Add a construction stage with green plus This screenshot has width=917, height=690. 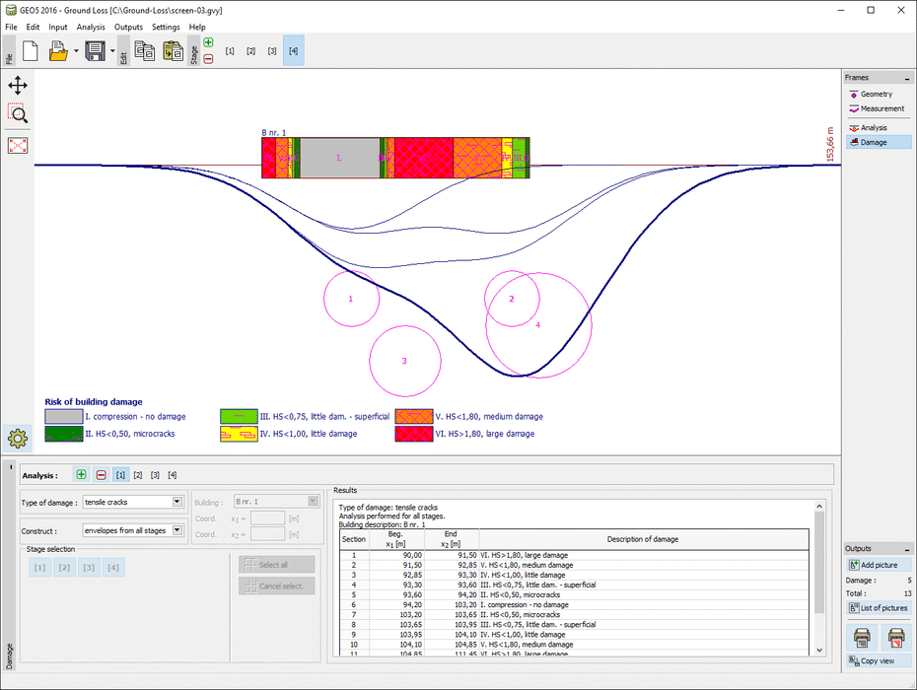(x=208, y=42)
